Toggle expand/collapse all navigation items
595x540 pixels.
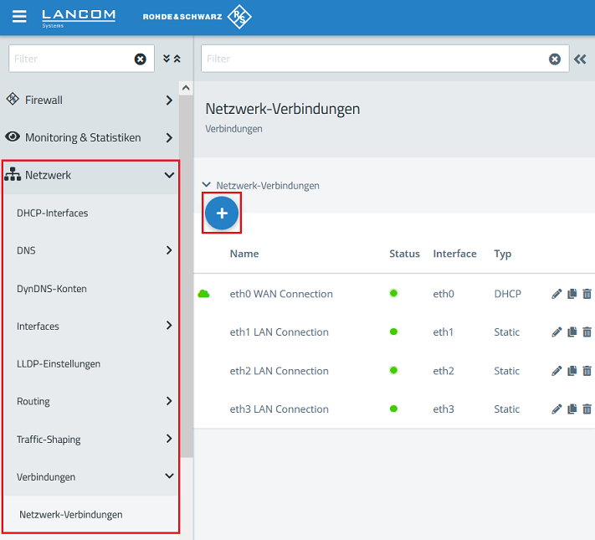171,59
